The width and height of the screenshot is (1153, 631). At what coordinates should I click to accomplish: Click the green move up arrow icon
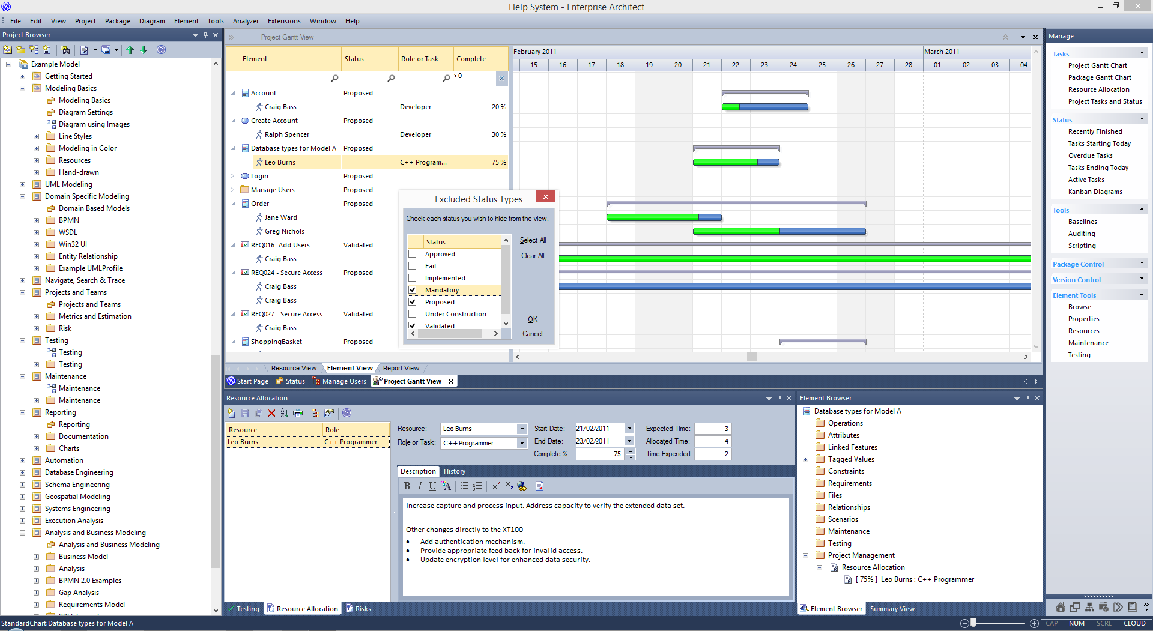130,50
